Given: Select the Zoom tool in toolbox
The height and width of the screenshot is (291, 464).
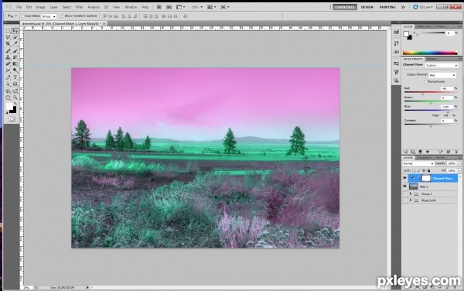Looking at the screenshot, I should [15, 98].
